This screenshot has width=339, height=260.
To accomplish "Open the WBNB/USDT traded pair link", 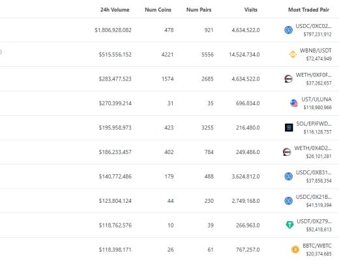I will [x=316, y=51].
